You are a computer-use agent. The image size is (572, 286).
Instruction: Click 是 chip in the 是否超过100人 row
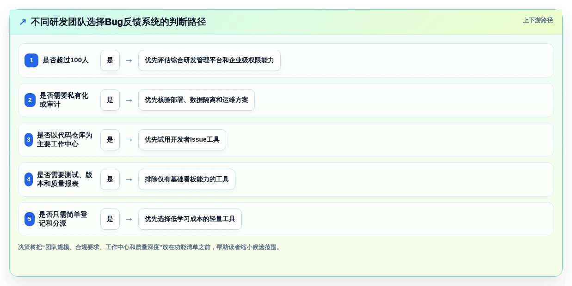point(110,60)
